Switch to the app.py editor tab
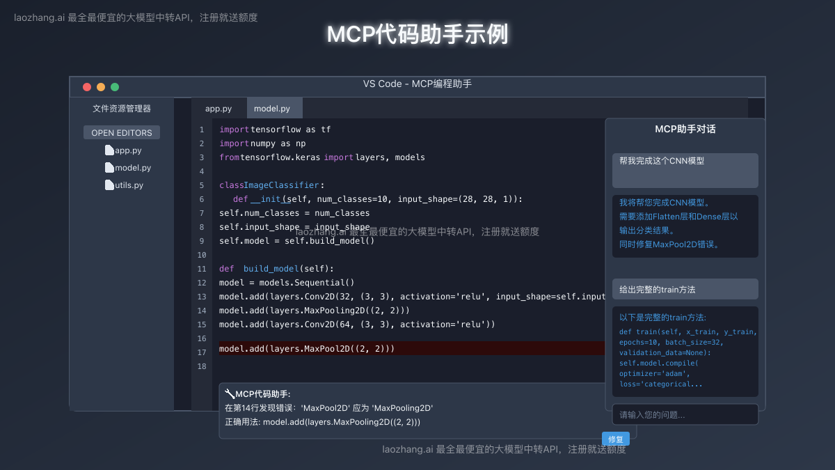The height and width of the screenshot is (470, 835). 218,109
